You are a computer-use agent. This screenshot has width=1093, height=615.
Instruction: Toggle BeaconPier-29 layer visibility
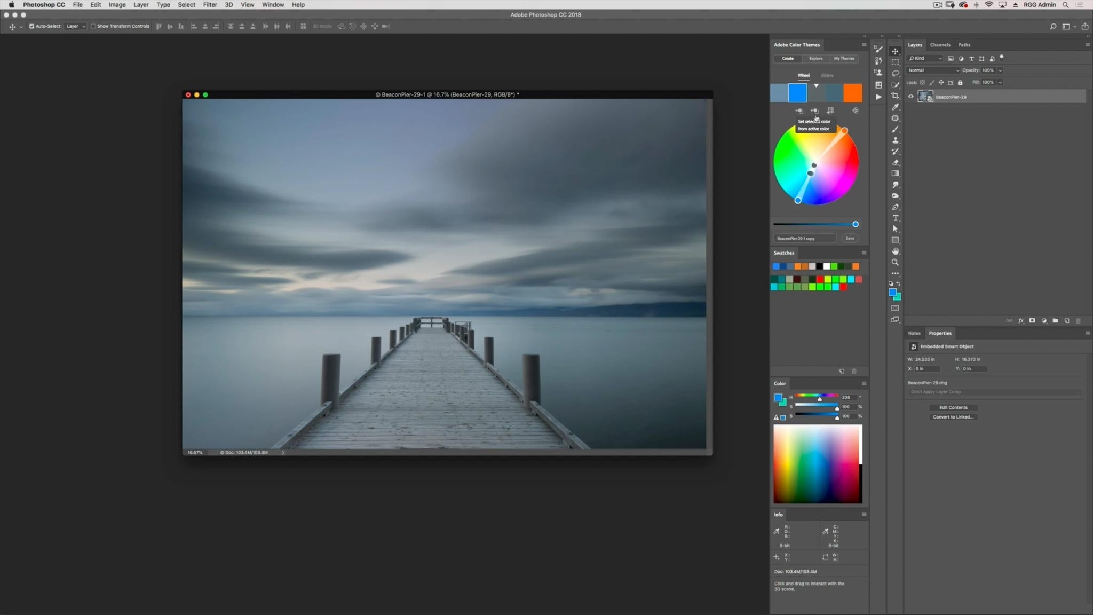pyautogui.click(x=910, y=97)
